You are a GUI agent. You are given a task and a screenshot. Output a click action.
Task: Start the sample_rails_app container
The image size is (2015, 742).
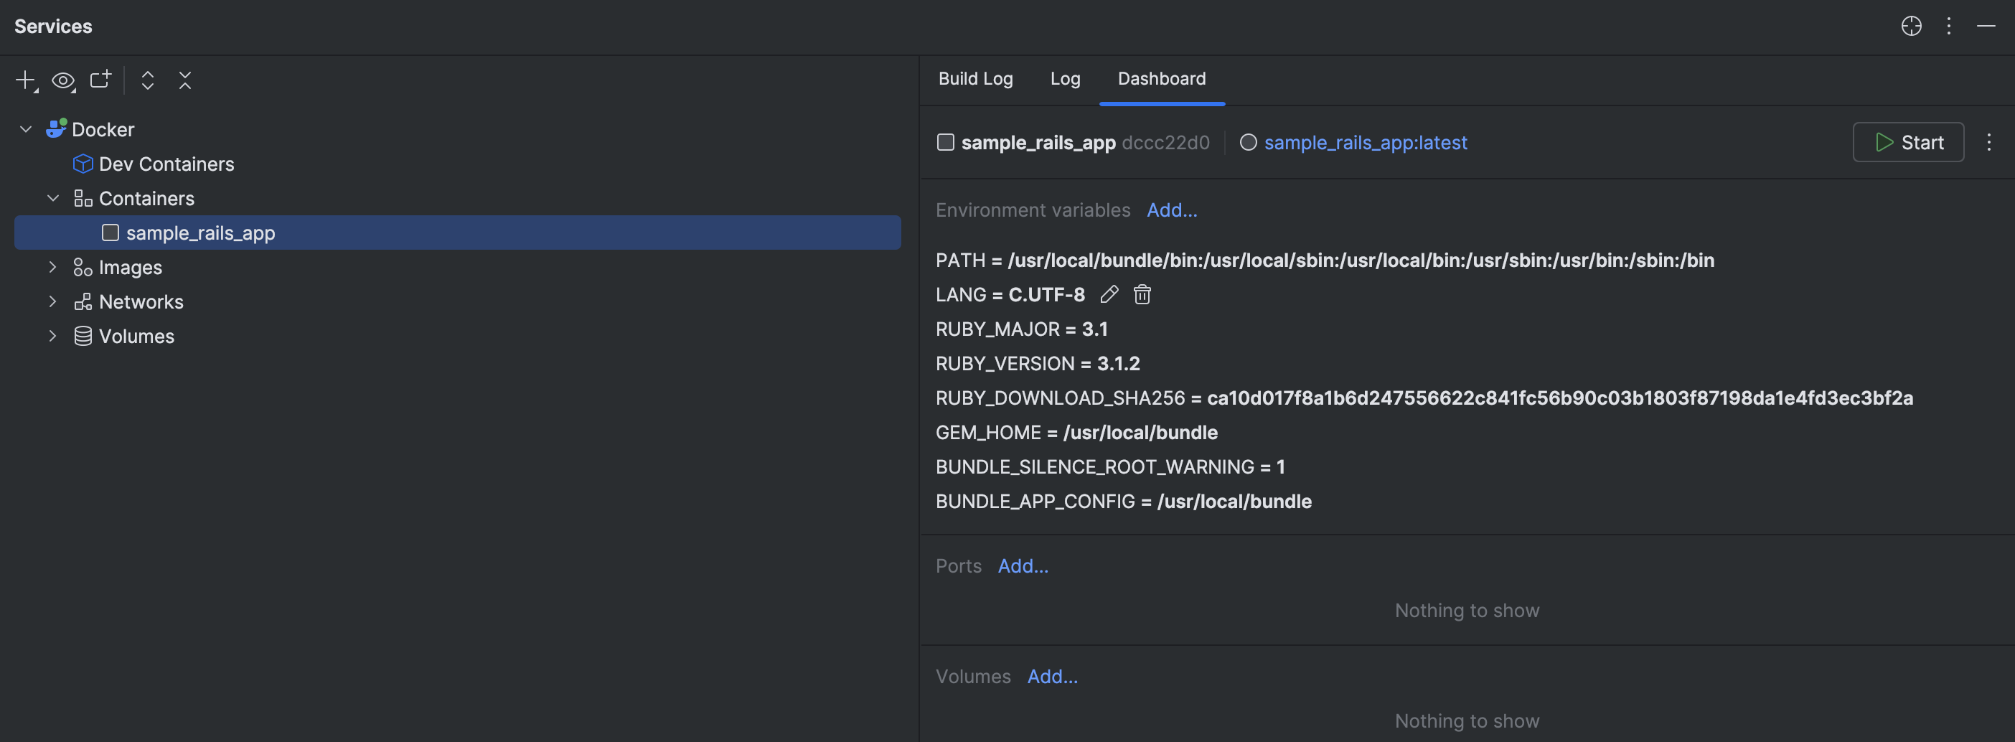pyautogui.click(x=1908, y=142)
